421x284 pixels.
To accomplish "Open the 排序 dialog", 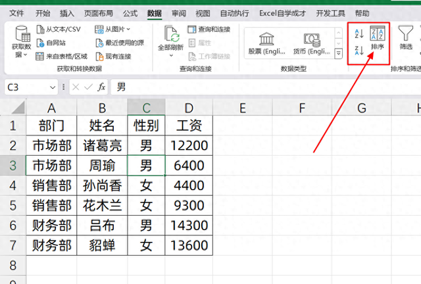I will point(378,38).
